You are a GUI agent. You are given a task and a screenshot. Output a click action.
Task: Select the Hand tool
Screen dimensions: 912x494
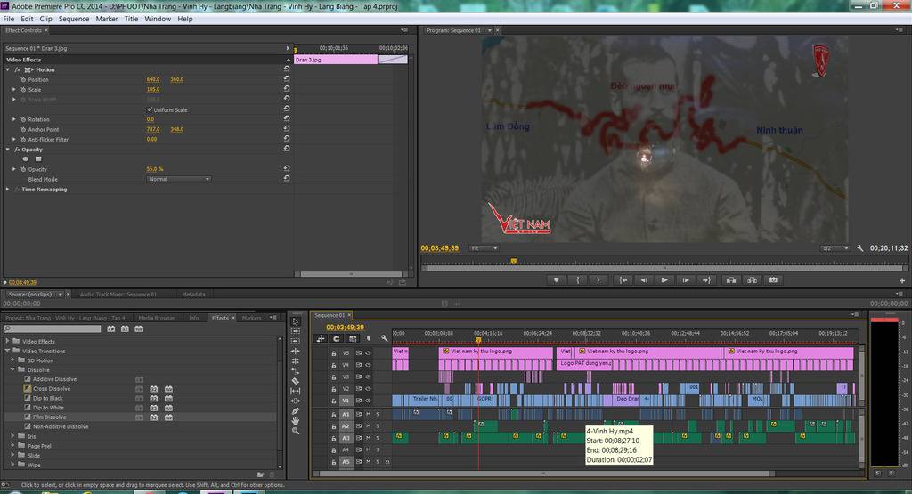[296, 421]
